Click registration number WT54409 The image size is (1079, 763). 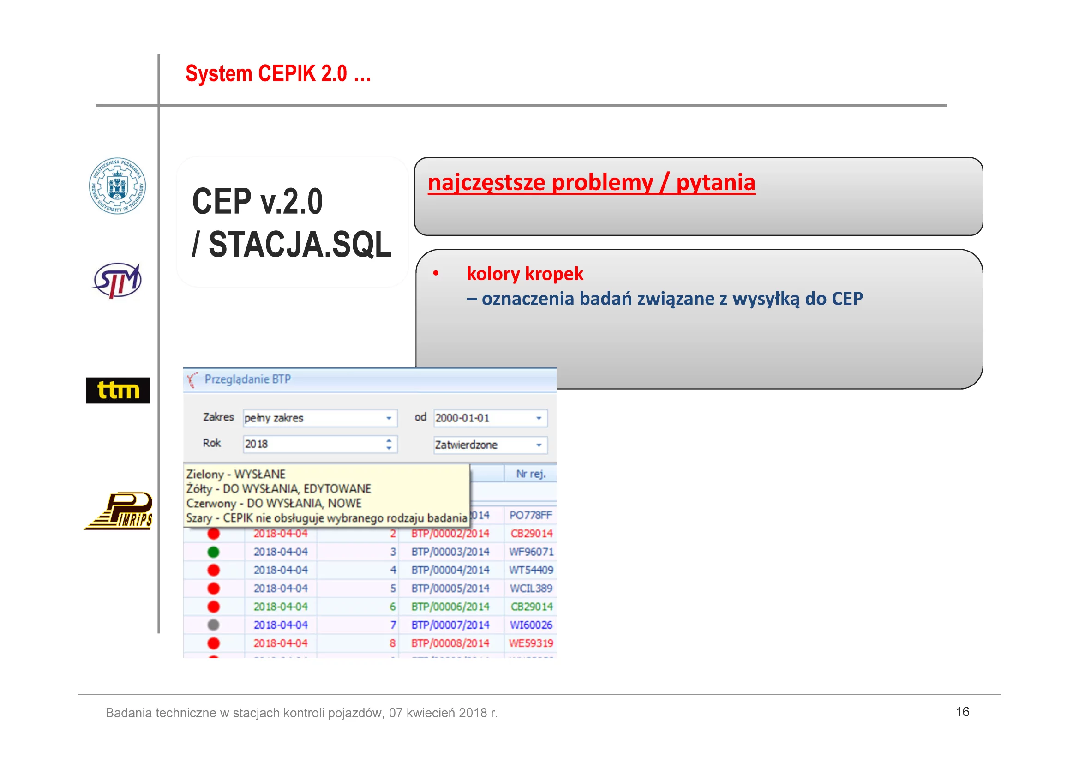pos(532,571)
